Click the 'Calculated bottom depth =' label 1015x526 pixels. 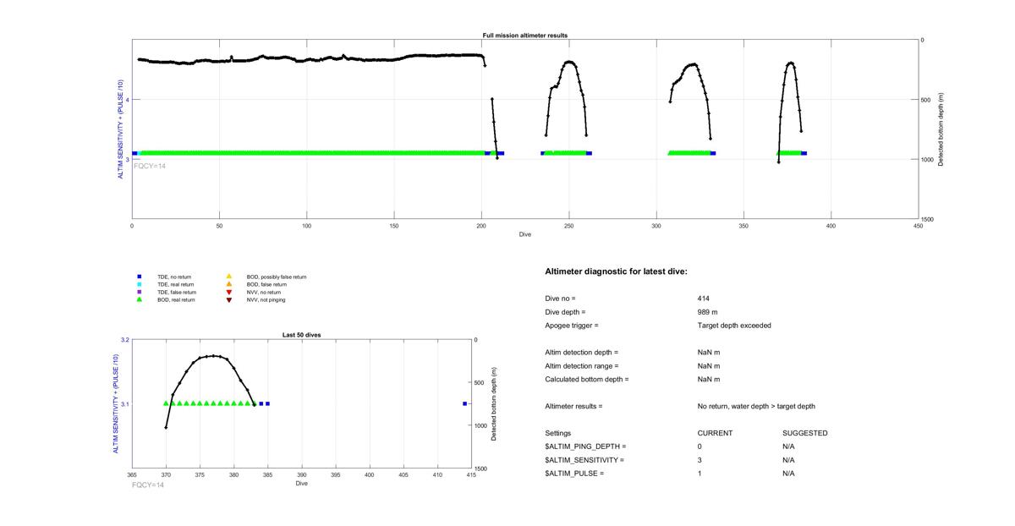pyautogui.click(x=587, y=380)
